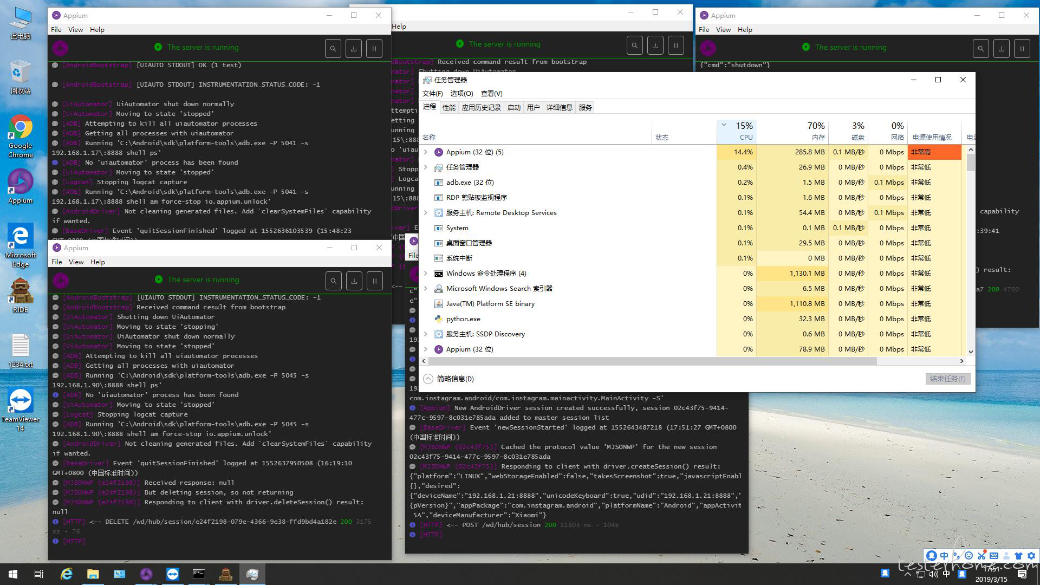Click search logs icon in top-middle Appium window

(635, 45)
